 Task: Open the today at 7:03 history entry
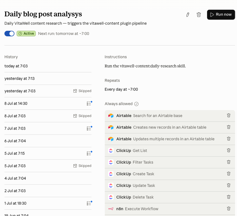48,66
